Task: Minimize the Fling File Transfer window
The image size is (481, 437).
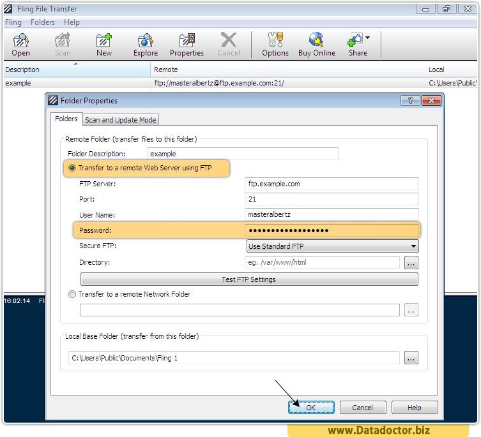Action: coord(425,9)
